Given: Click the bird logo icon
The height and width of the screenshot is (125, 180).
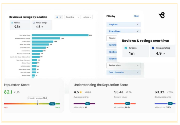Looking at the screenshot, I should pos(162,15).
